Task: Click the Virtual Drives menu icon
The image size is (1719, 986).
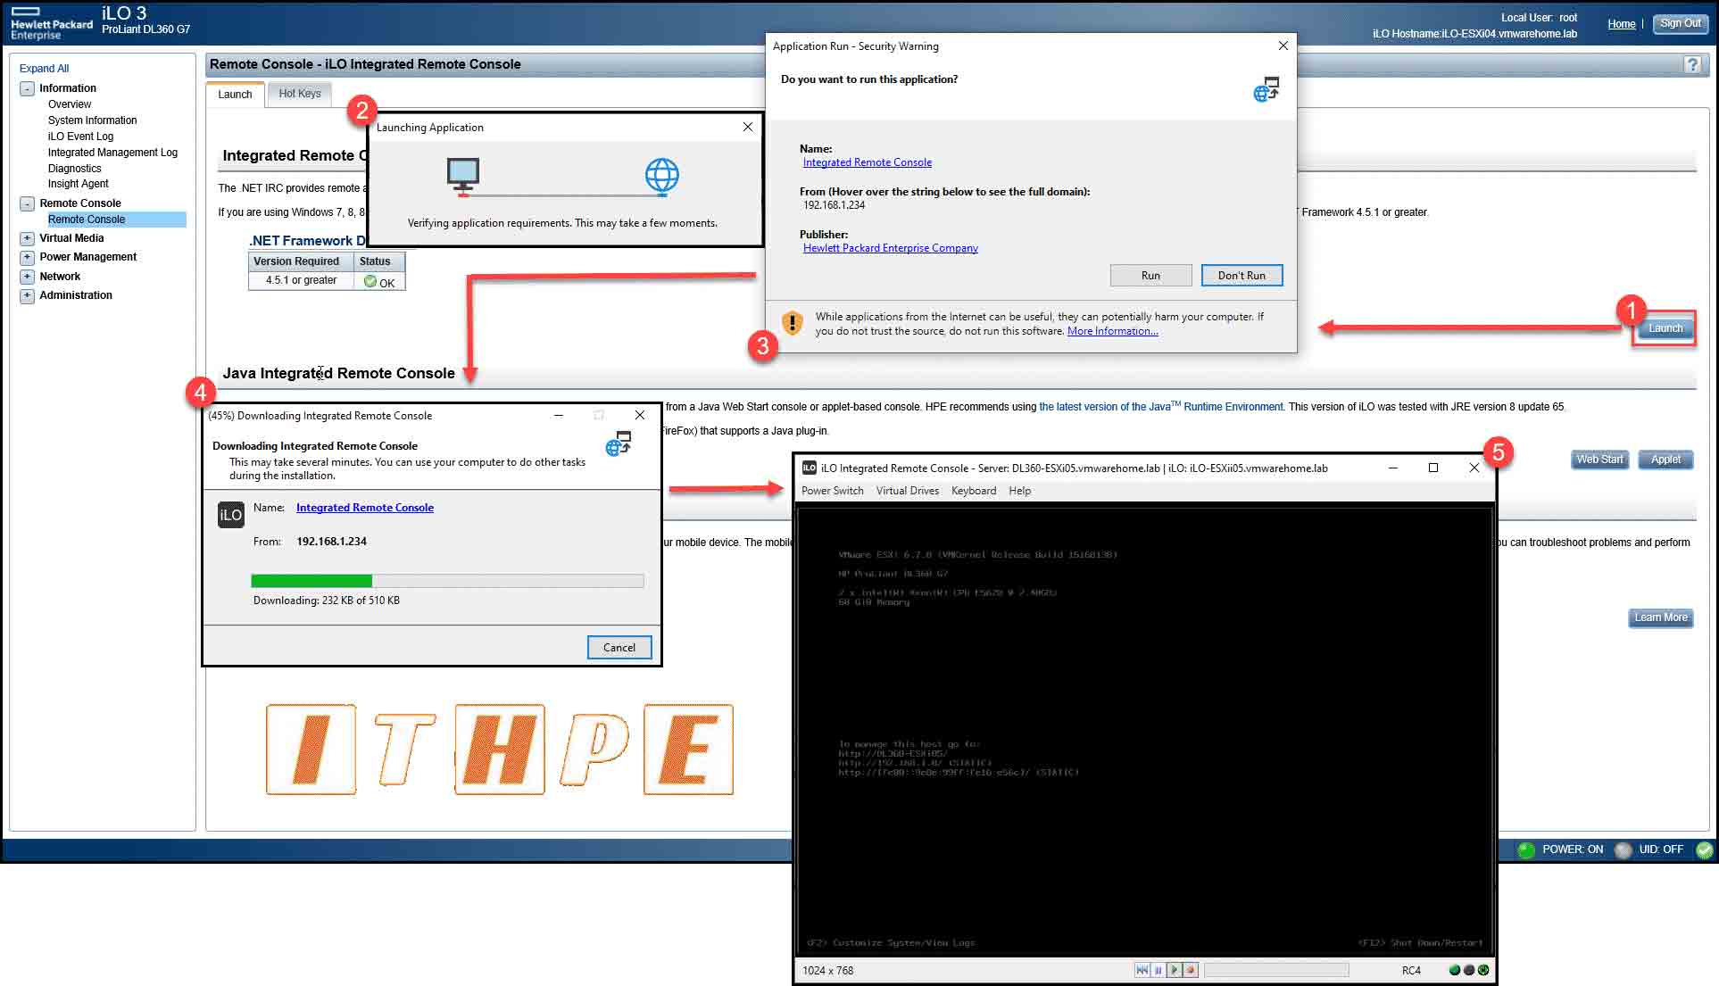Action: click(906, 489)
